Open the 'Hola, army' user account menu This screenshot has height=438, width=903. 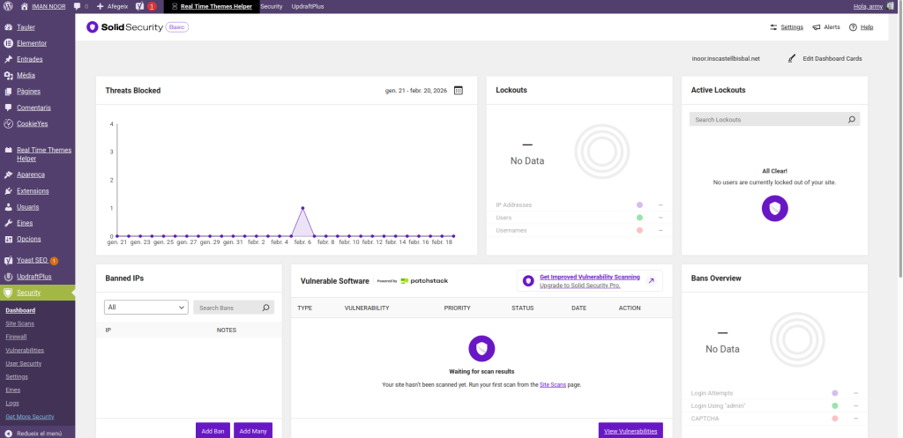click(x=868, y=6)
